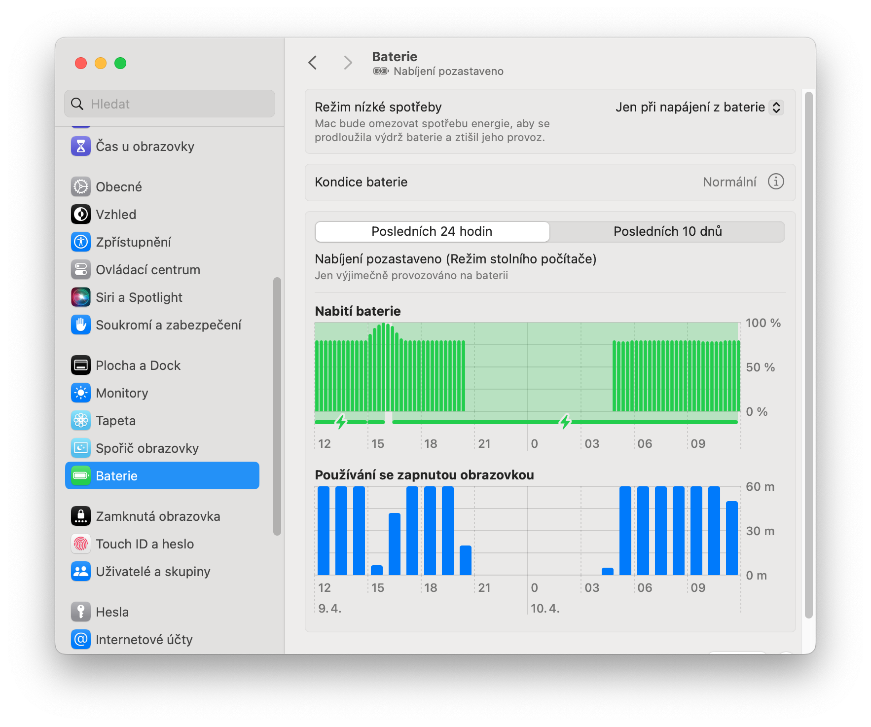Select Monitory in the sidebar
This screenshot has height=727, width=871.
pyautogui.click(x=162, y=393)
